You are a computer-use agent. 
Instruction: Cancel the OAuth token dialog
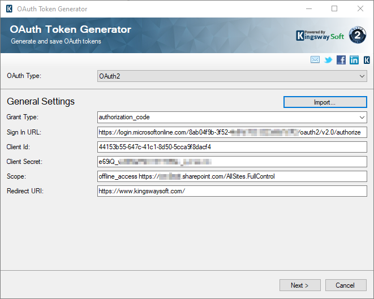[x=345, y=285]
